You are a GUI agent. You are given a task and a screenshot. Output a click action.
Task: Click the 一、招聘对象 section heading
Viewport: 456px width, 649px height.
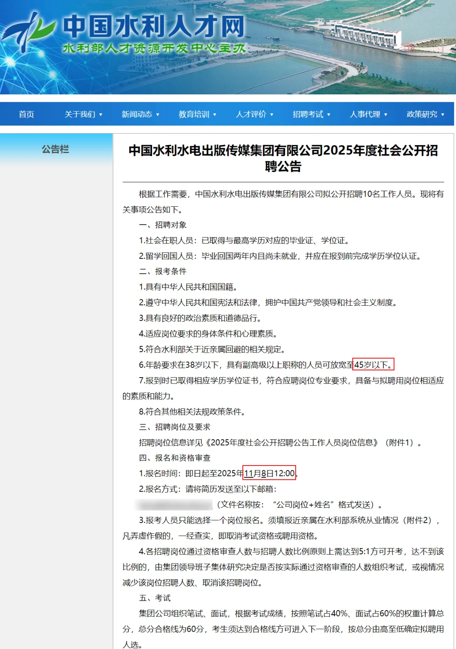coord(163,225)
